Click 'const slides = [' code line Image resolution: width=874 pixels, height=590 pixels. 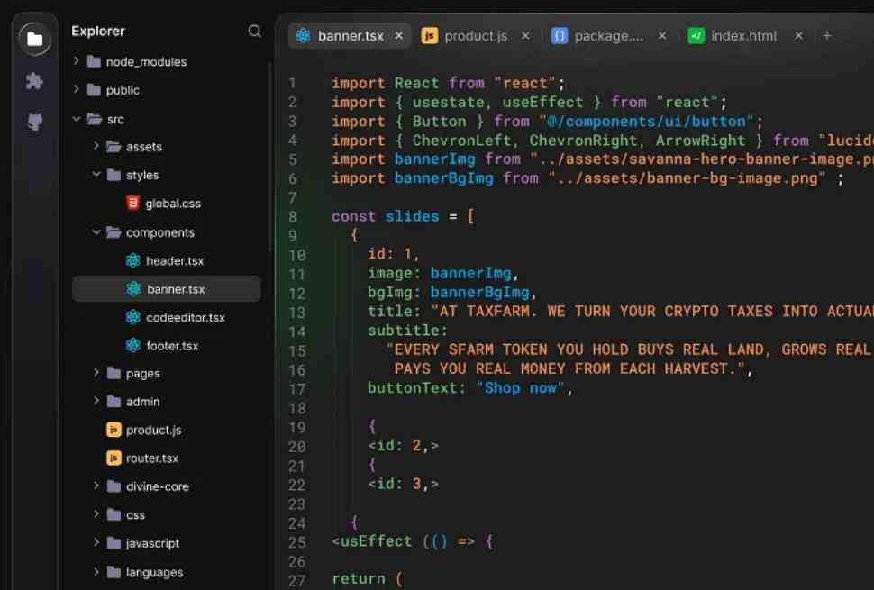coord(403,216)
